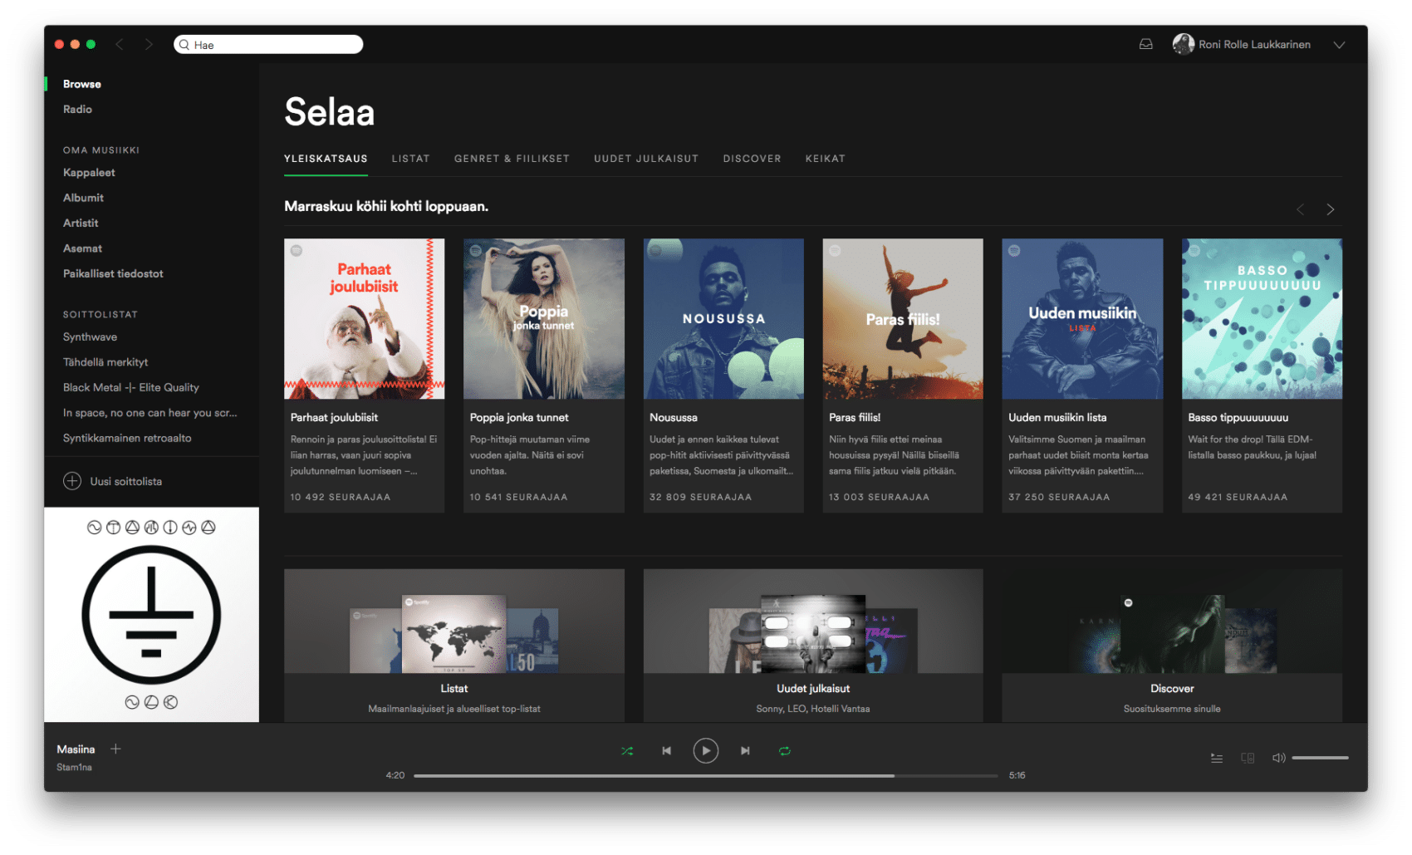Click the Marraskuu köhii kohti loppuaan heading
Viewport: 1412px width, 855px height.
[386, 206]
